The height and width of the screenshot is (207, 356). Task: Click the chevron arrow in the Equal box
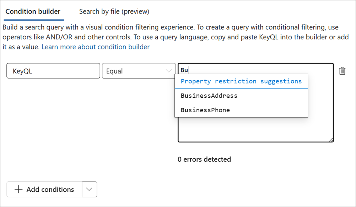169,71
